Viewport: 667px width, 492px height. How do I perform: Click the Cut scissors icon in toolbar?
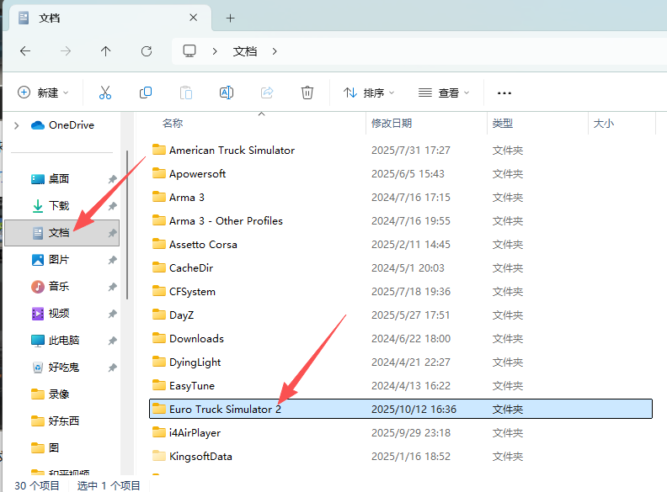[105, 93]
